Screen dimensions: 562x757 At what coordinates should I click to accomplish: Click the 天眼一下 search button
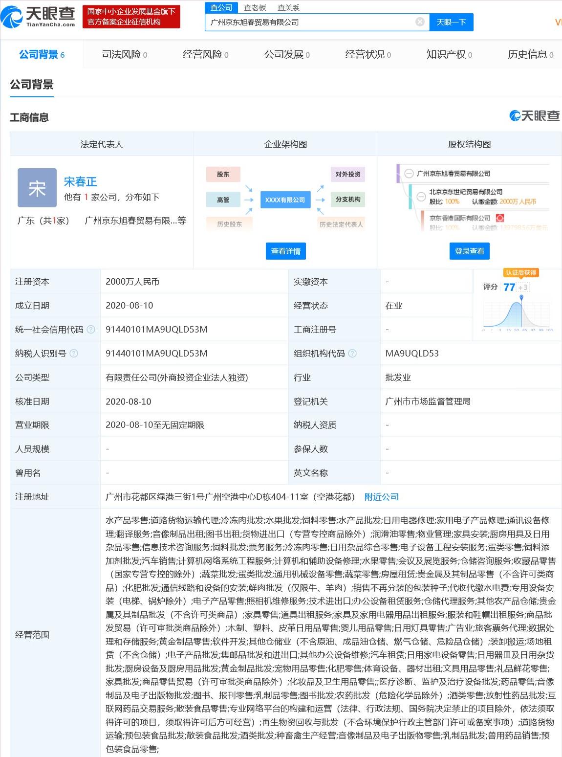click(x=451, y=22)
